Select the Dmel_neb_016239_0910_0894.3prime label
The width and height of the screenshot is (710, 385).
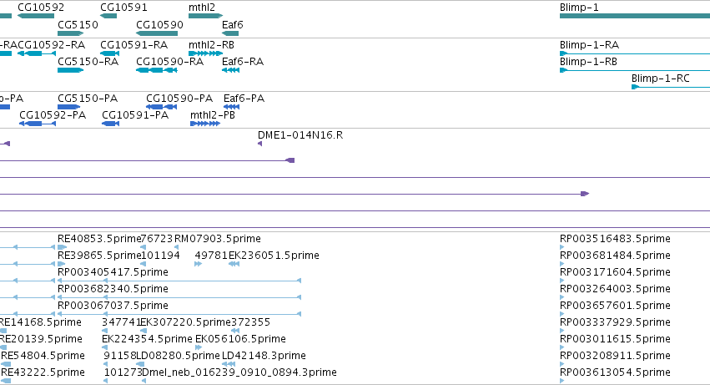tap(239, 372)
